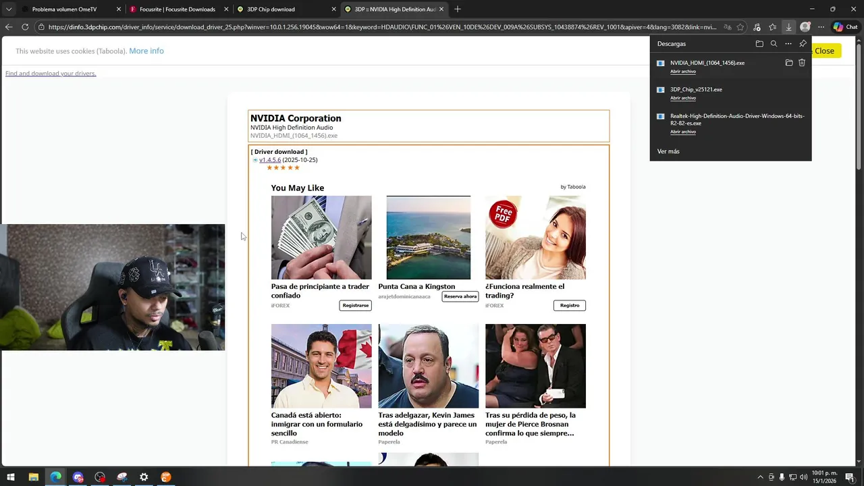Open tab actions dropdown menu

(x=9, y=9)
